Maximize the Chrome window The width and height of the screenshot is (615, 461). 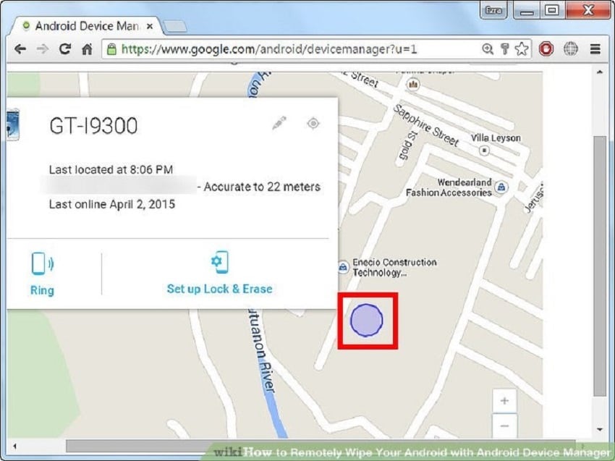pos(552,10)
